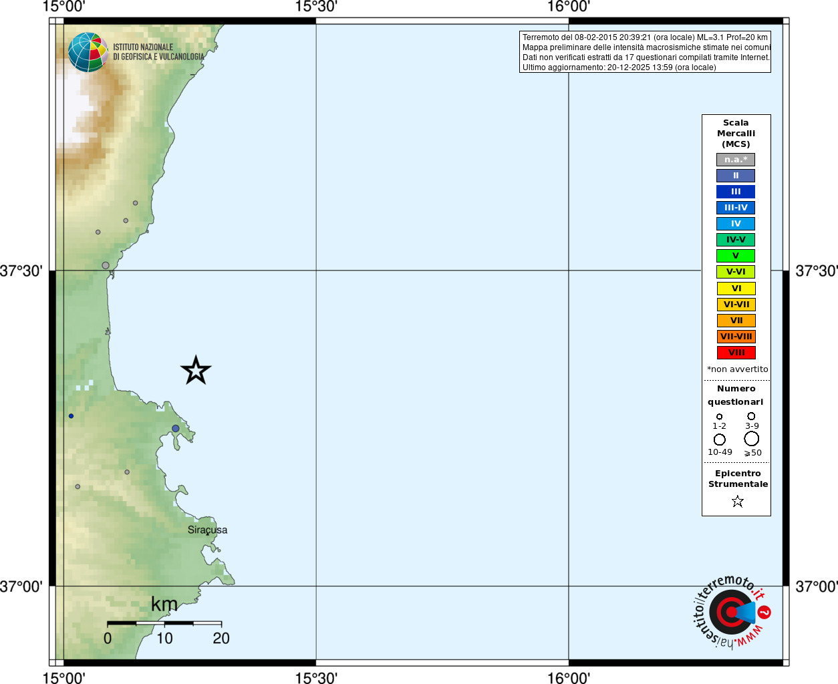Click the green V intensity swatch

736,256
